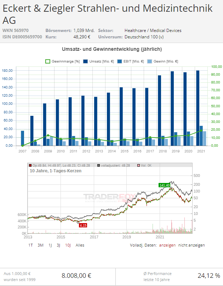Click the 100,00 margin axis label
Viewport: 223px width, 286px height.
(217, 67)
